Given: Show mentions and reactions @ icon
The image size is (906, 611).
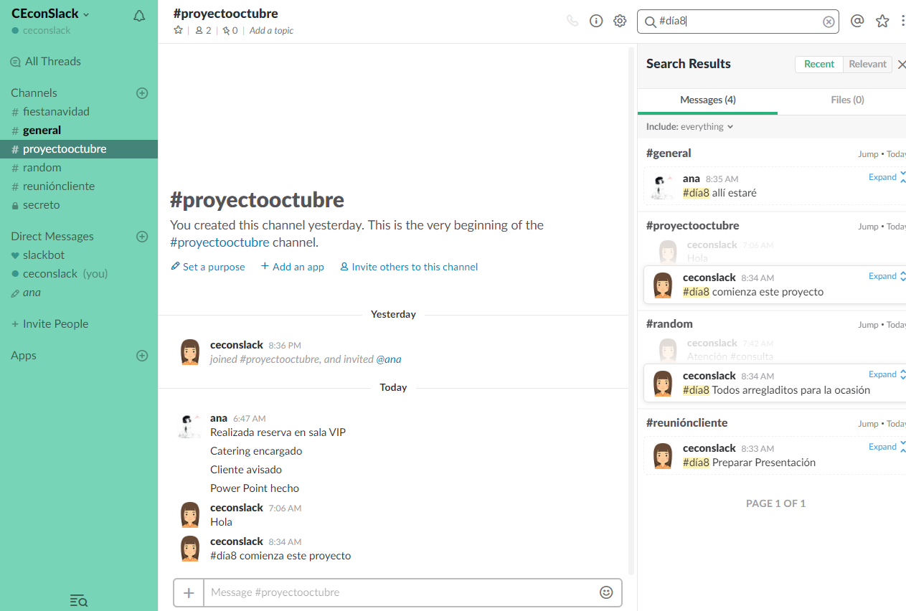Looking at the screenshot, I should [x=857, y=21].
